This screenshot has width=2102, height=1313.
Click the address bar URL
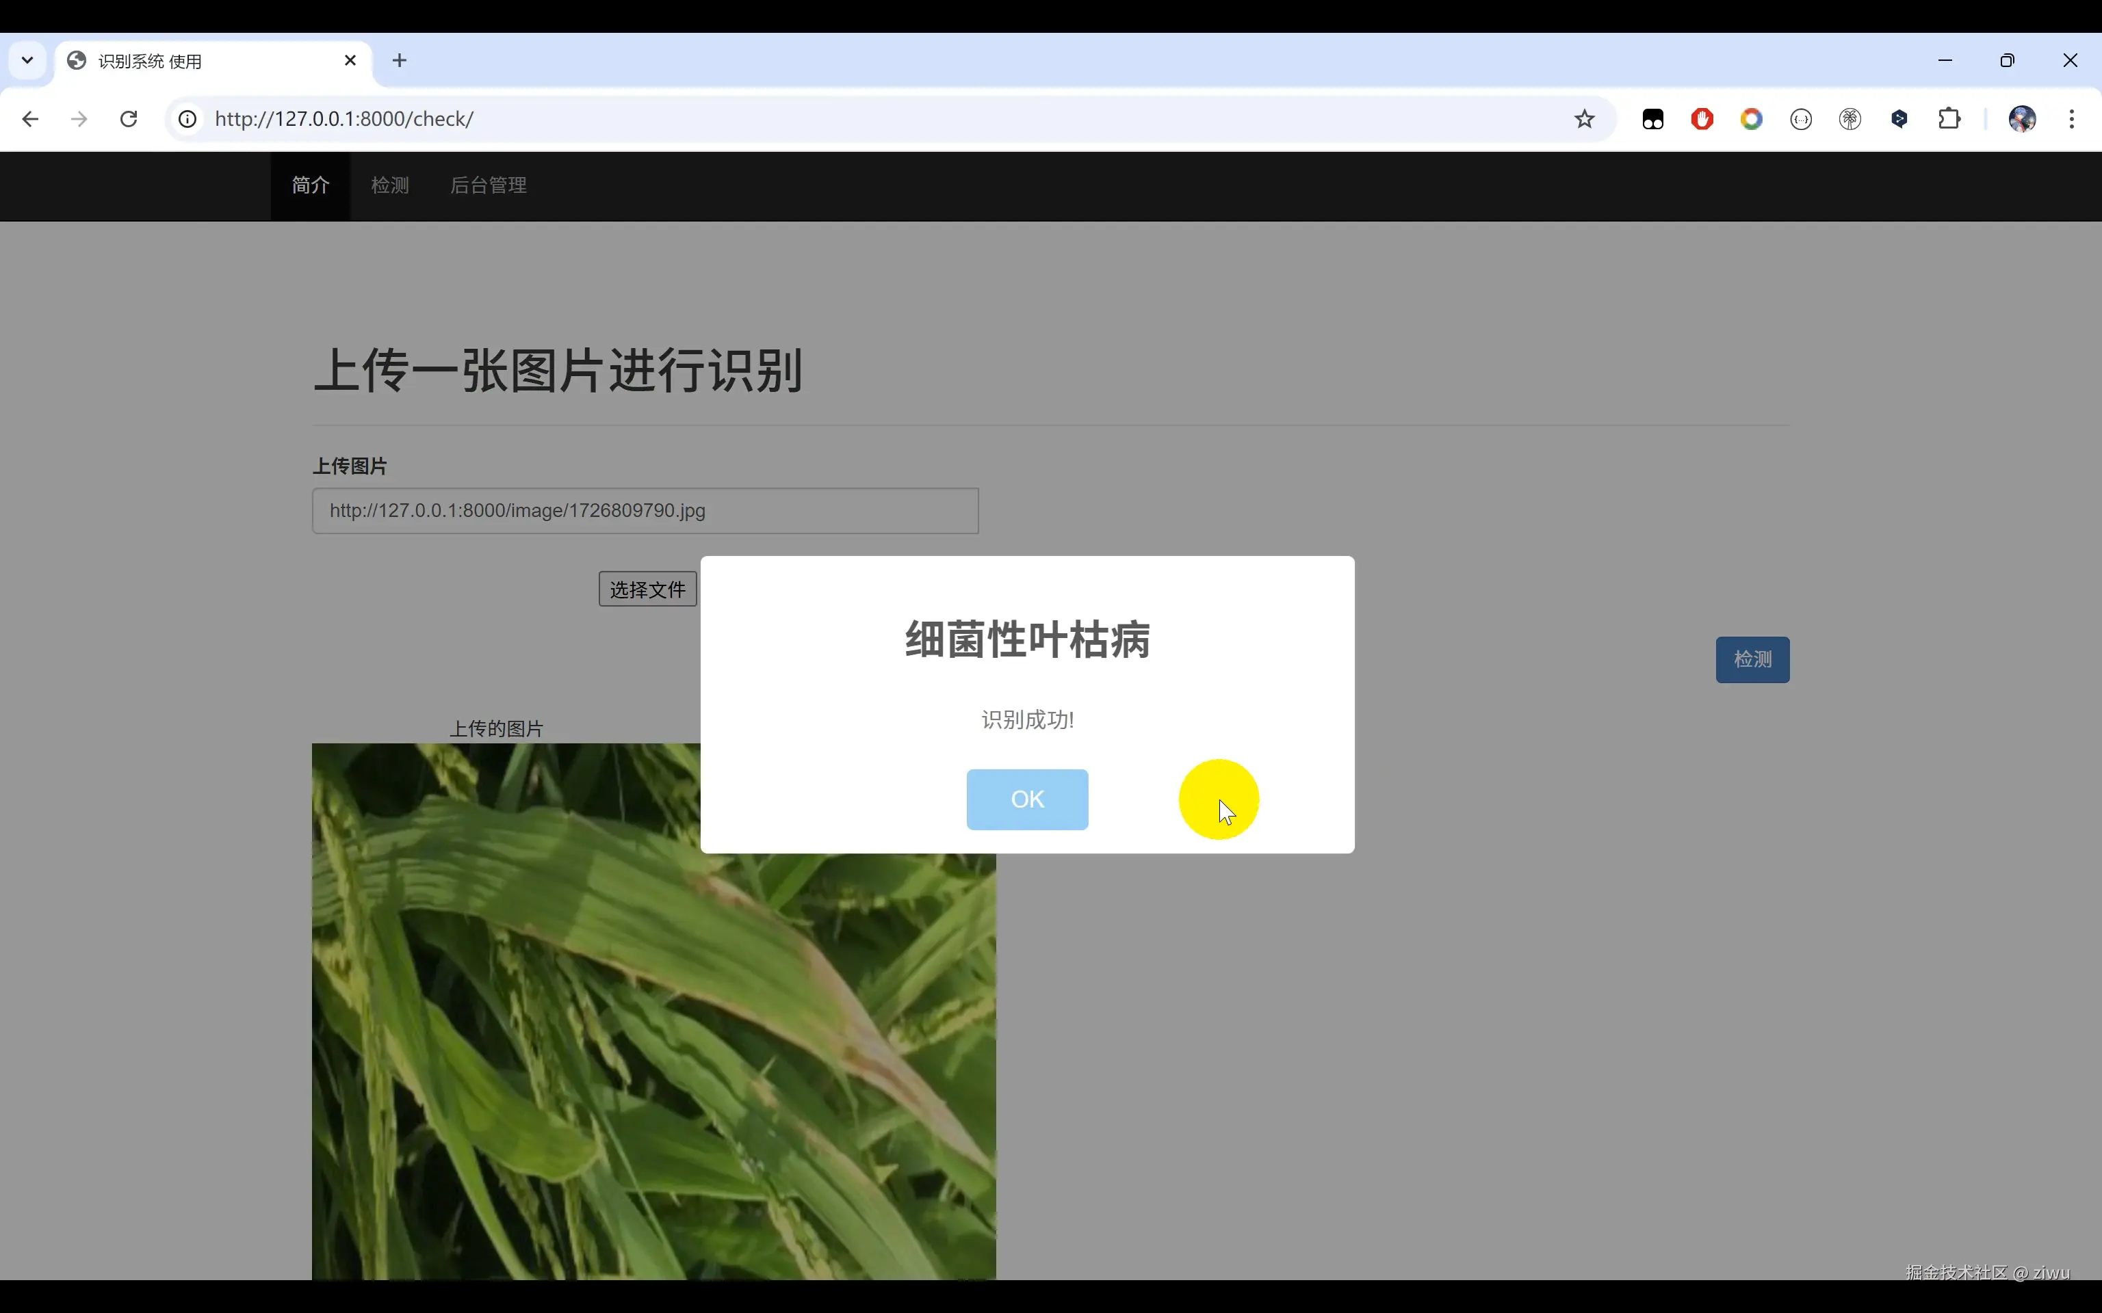(343, 119)
